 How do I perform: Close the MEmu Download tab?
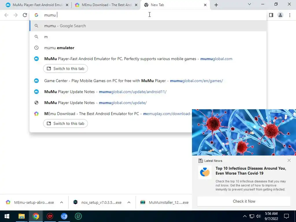click(136, 5)
